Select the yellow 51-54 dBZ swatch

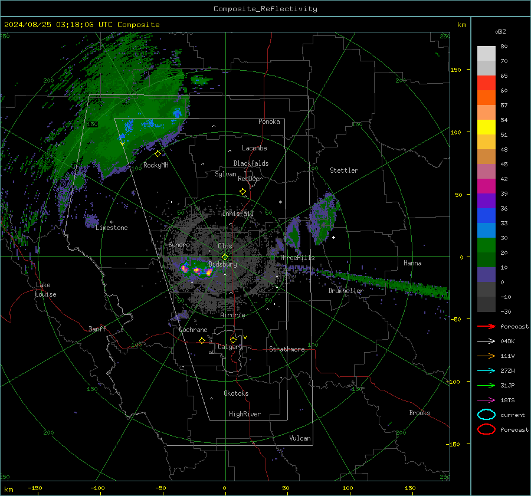(486, 127)
